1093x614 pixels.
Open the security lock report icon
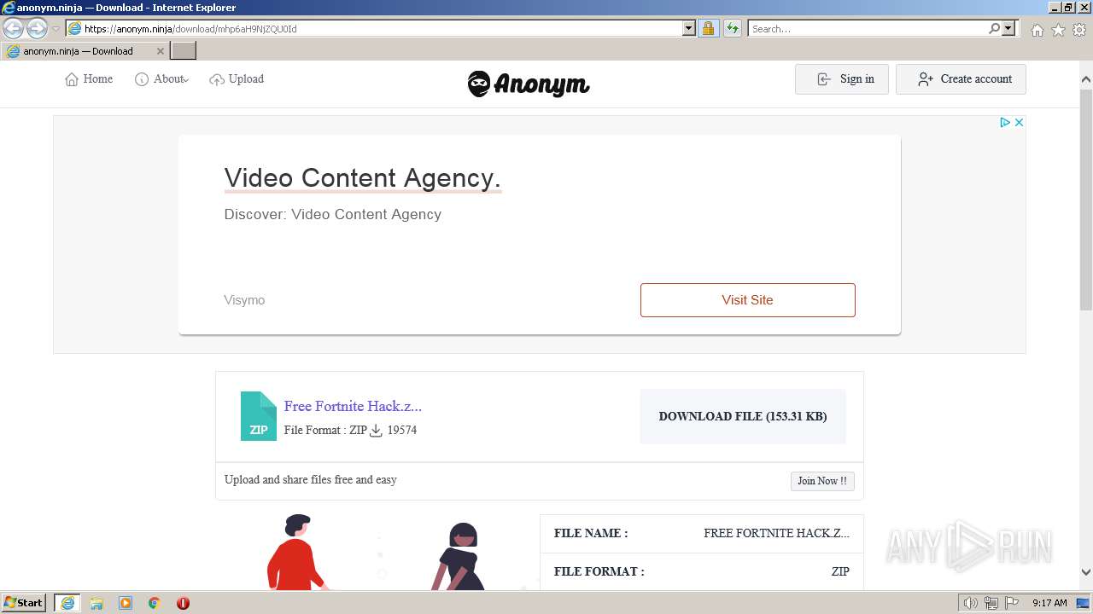coord(708,29)
